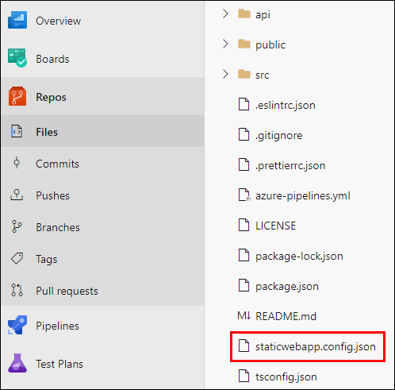Click the .eslintrc.json file icon

pos(244,104)
